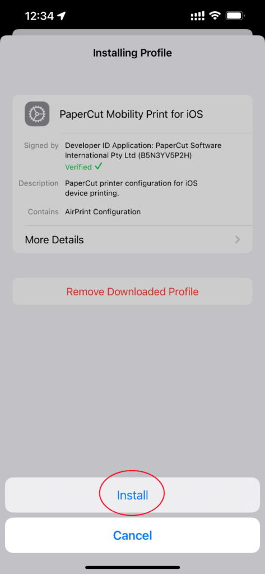
Task: Tap the 12:34 clock in status bar
Action: point(39,16)
